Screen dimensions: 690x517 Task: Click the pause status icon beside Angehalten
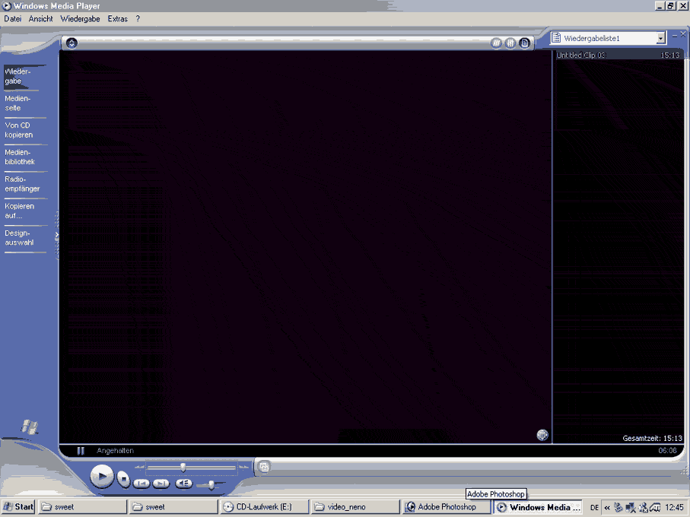pyautogui.click(x=81, y=451)
